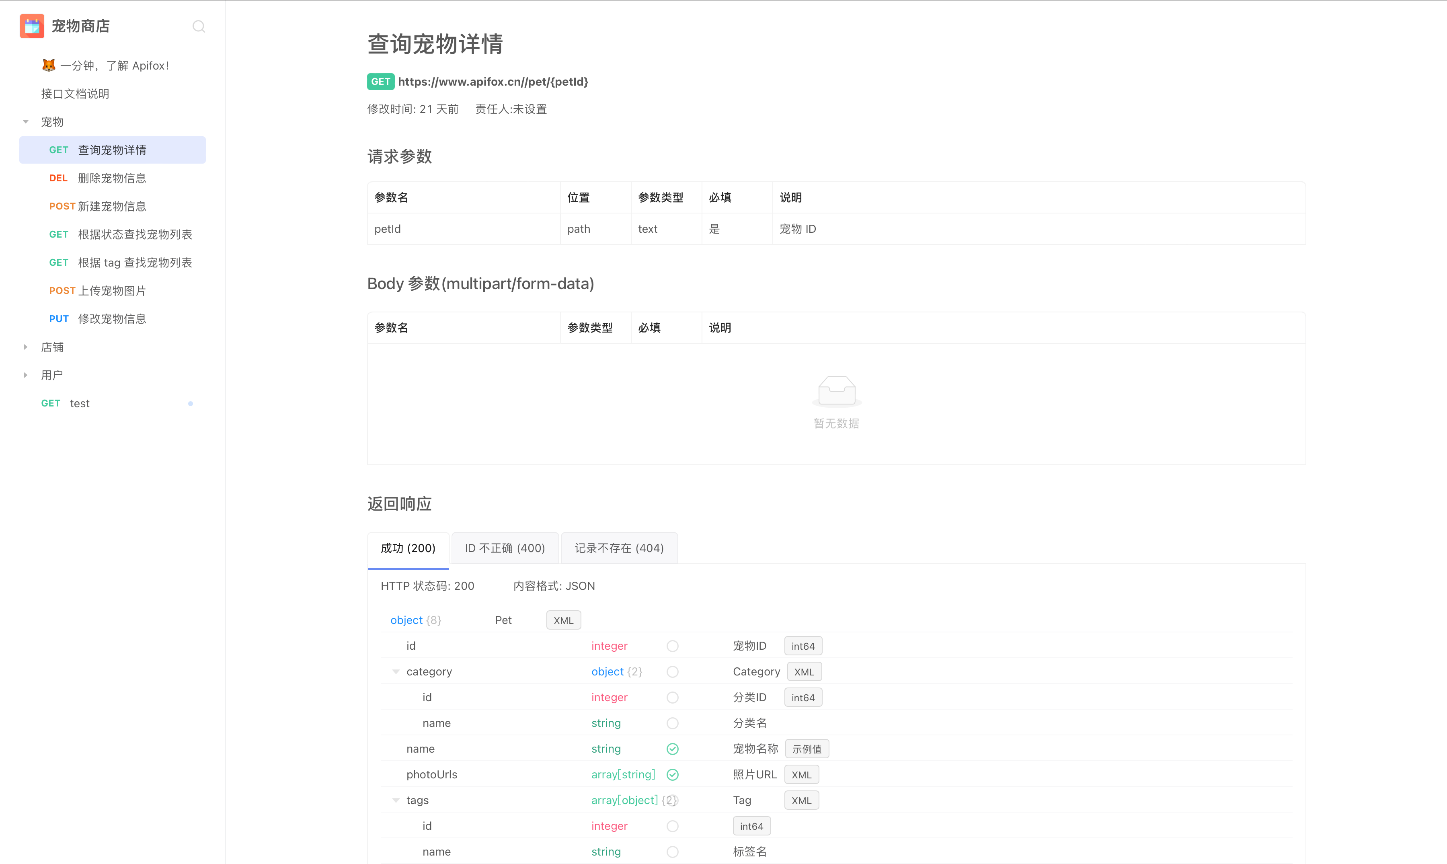Screen dimensions: 1447x864
Task: Click the pet shop logo icon
Action: click(x=32, y=26)
